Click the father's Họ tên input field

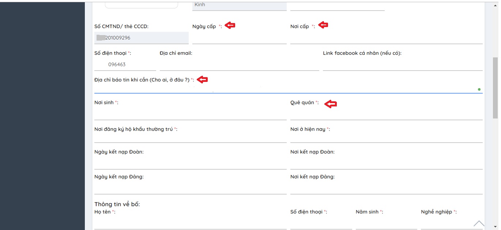pyautogui.click(x=190, y=223)
